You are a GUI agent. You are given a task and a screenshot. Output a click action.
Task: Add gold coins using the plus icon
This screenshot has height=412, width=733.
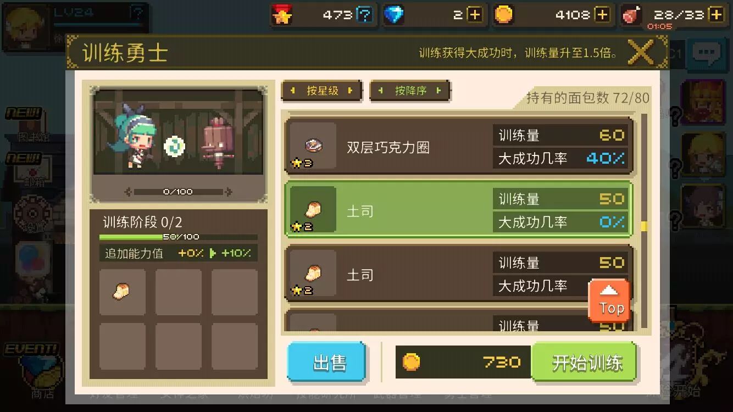[x=603, y=15]
